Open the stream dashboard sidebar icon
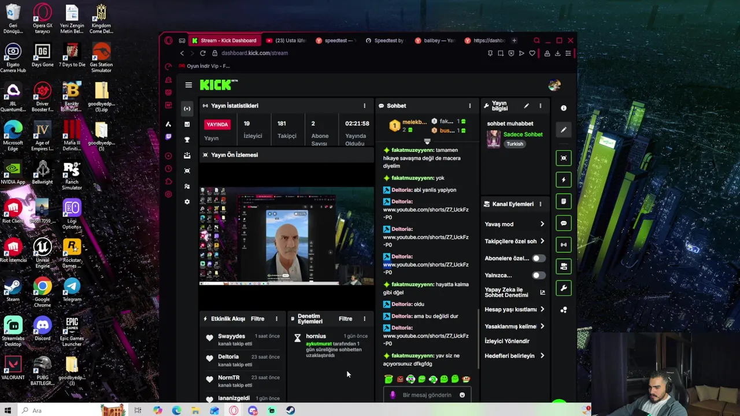 click(x=187, y=109)
